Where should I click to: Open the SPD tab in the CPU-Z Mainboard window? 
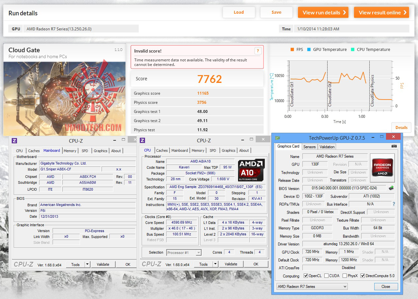[85, 151]
